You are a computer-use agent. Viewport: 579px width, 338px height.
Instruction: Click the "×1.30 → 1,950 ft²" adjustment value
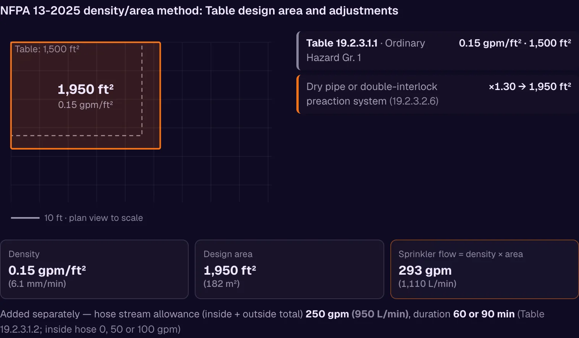click(530, 87)
